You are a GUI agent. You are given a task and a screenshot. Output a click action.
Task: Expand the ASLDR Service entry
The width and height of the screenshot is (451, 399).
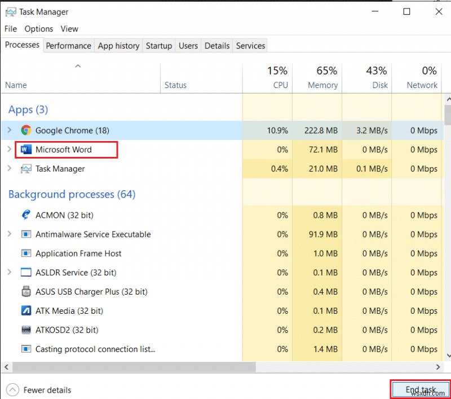[x=9, y=273]
